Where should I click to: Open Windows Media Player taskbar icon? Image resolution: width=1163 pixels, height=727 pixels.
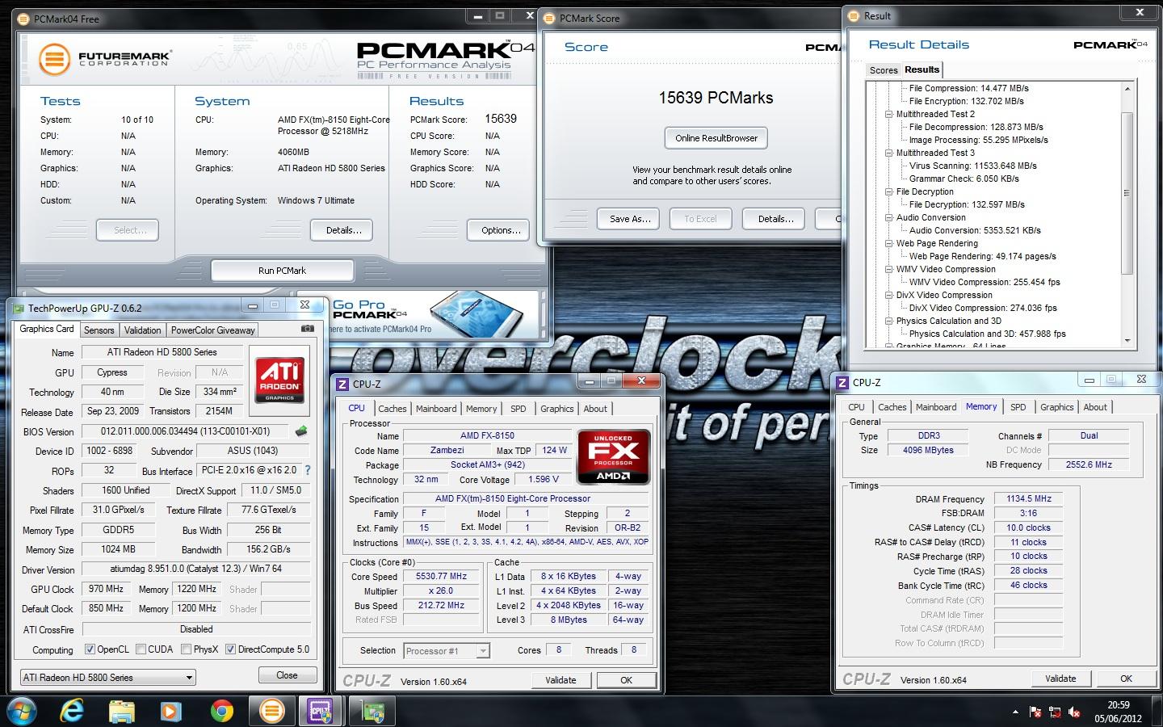(170, 711)
